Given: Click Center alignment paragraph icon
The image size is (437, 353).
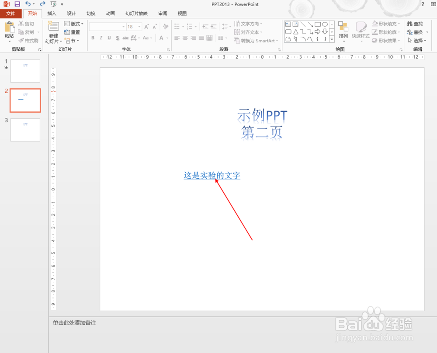Looking at the screenshot, I should pyautogui.click(x=185, y=38).
